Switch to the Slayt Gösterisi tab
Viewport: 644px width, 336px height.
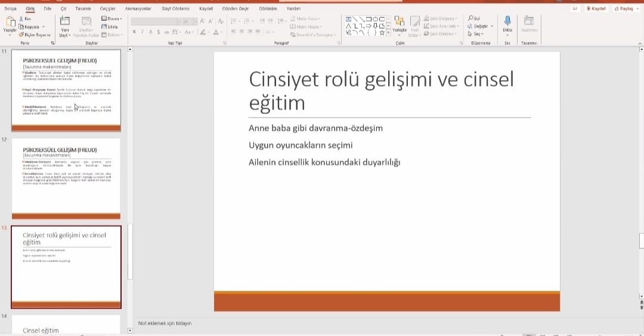tap(175, 8)
